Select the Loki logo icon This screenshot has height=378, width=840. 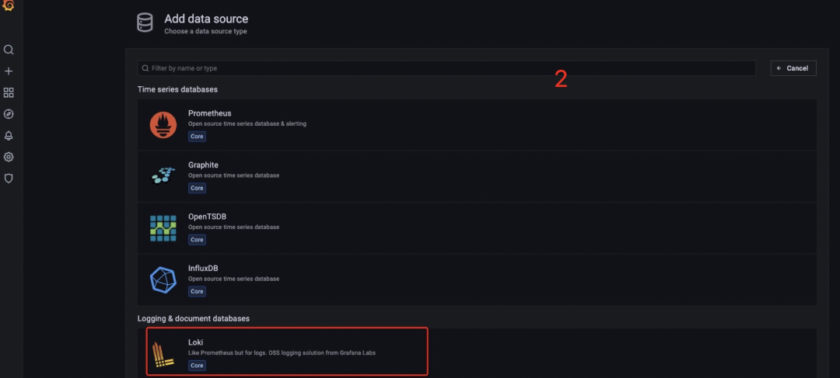[163, 353]
